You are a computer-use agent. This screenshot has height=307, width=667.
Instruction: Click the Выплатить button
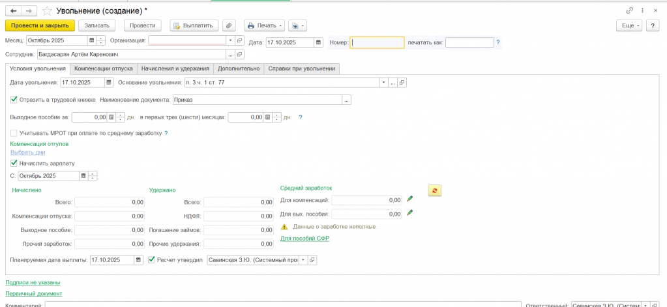(x=194, y=25)
